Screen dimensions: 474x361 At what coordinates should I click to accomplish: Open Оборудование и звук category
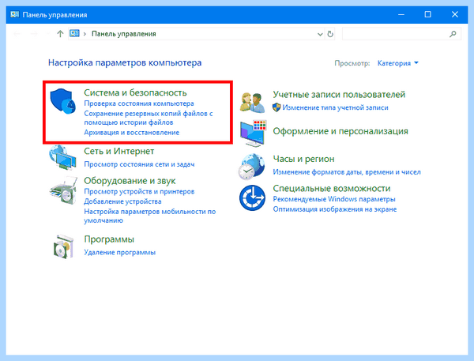click(130, 181)
